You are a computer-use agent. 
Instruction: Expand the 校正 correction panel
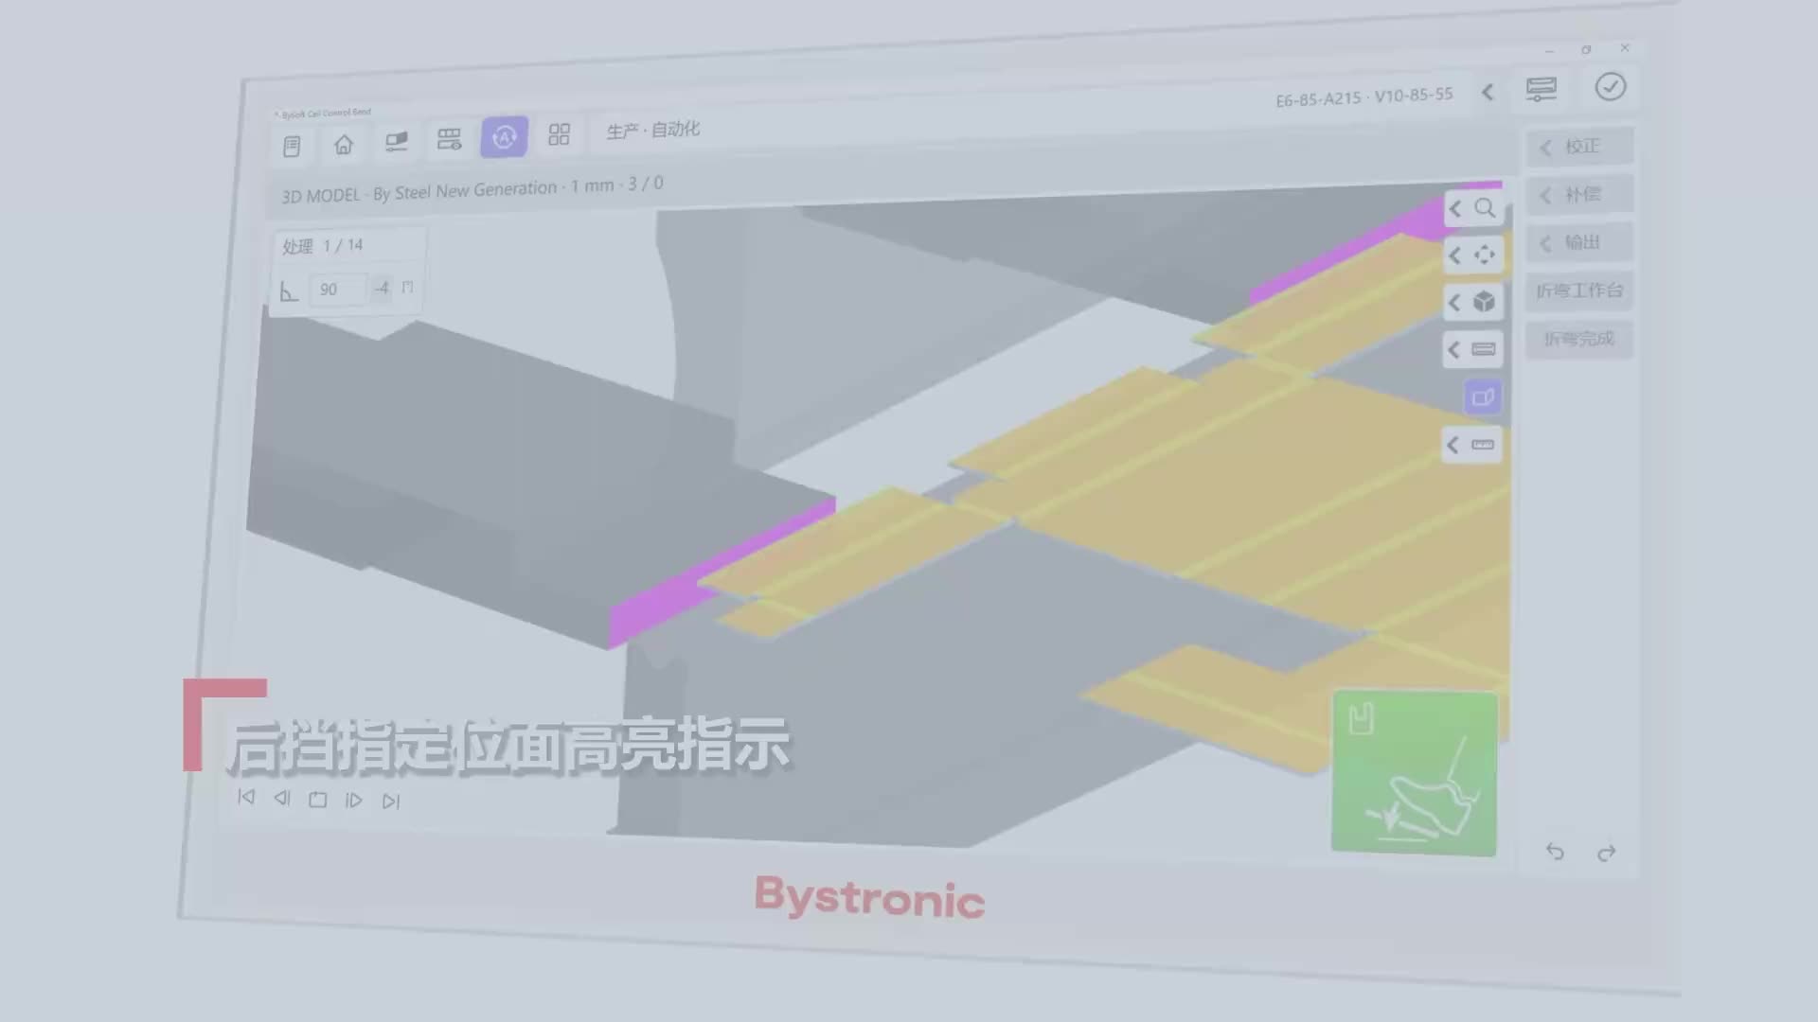[x=1578, y=147]
